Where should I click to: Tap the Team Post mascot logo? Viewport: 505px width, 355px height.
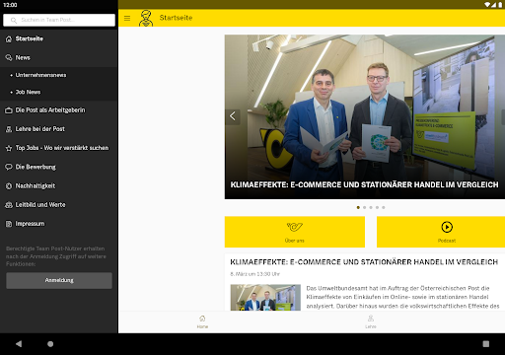146,18
